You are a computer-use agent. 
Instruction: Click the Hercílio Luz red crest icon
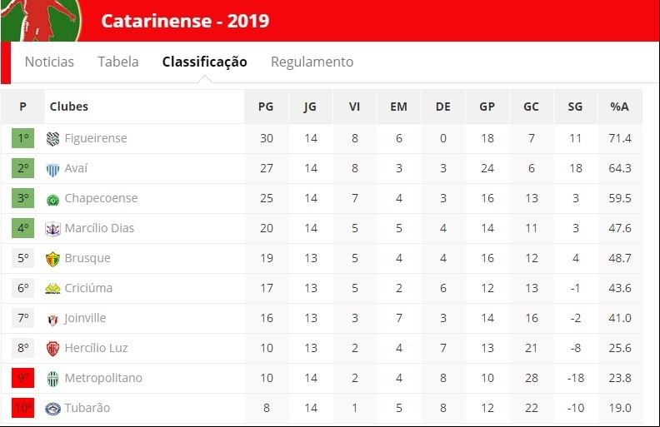coord(52,349)
